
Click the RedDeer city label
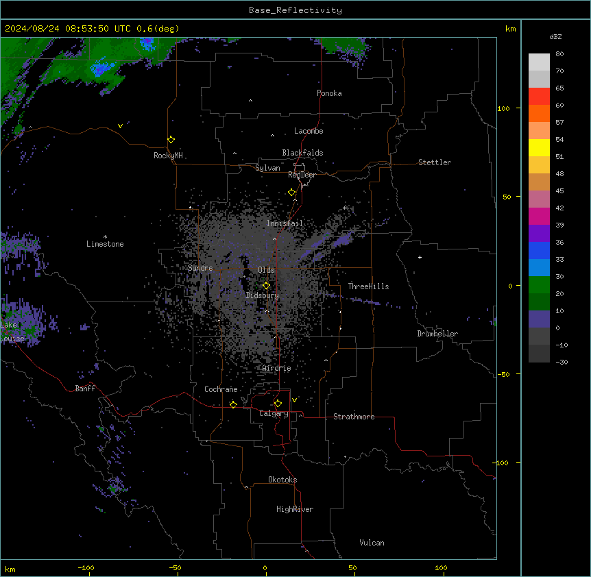(x=302, y=175)
